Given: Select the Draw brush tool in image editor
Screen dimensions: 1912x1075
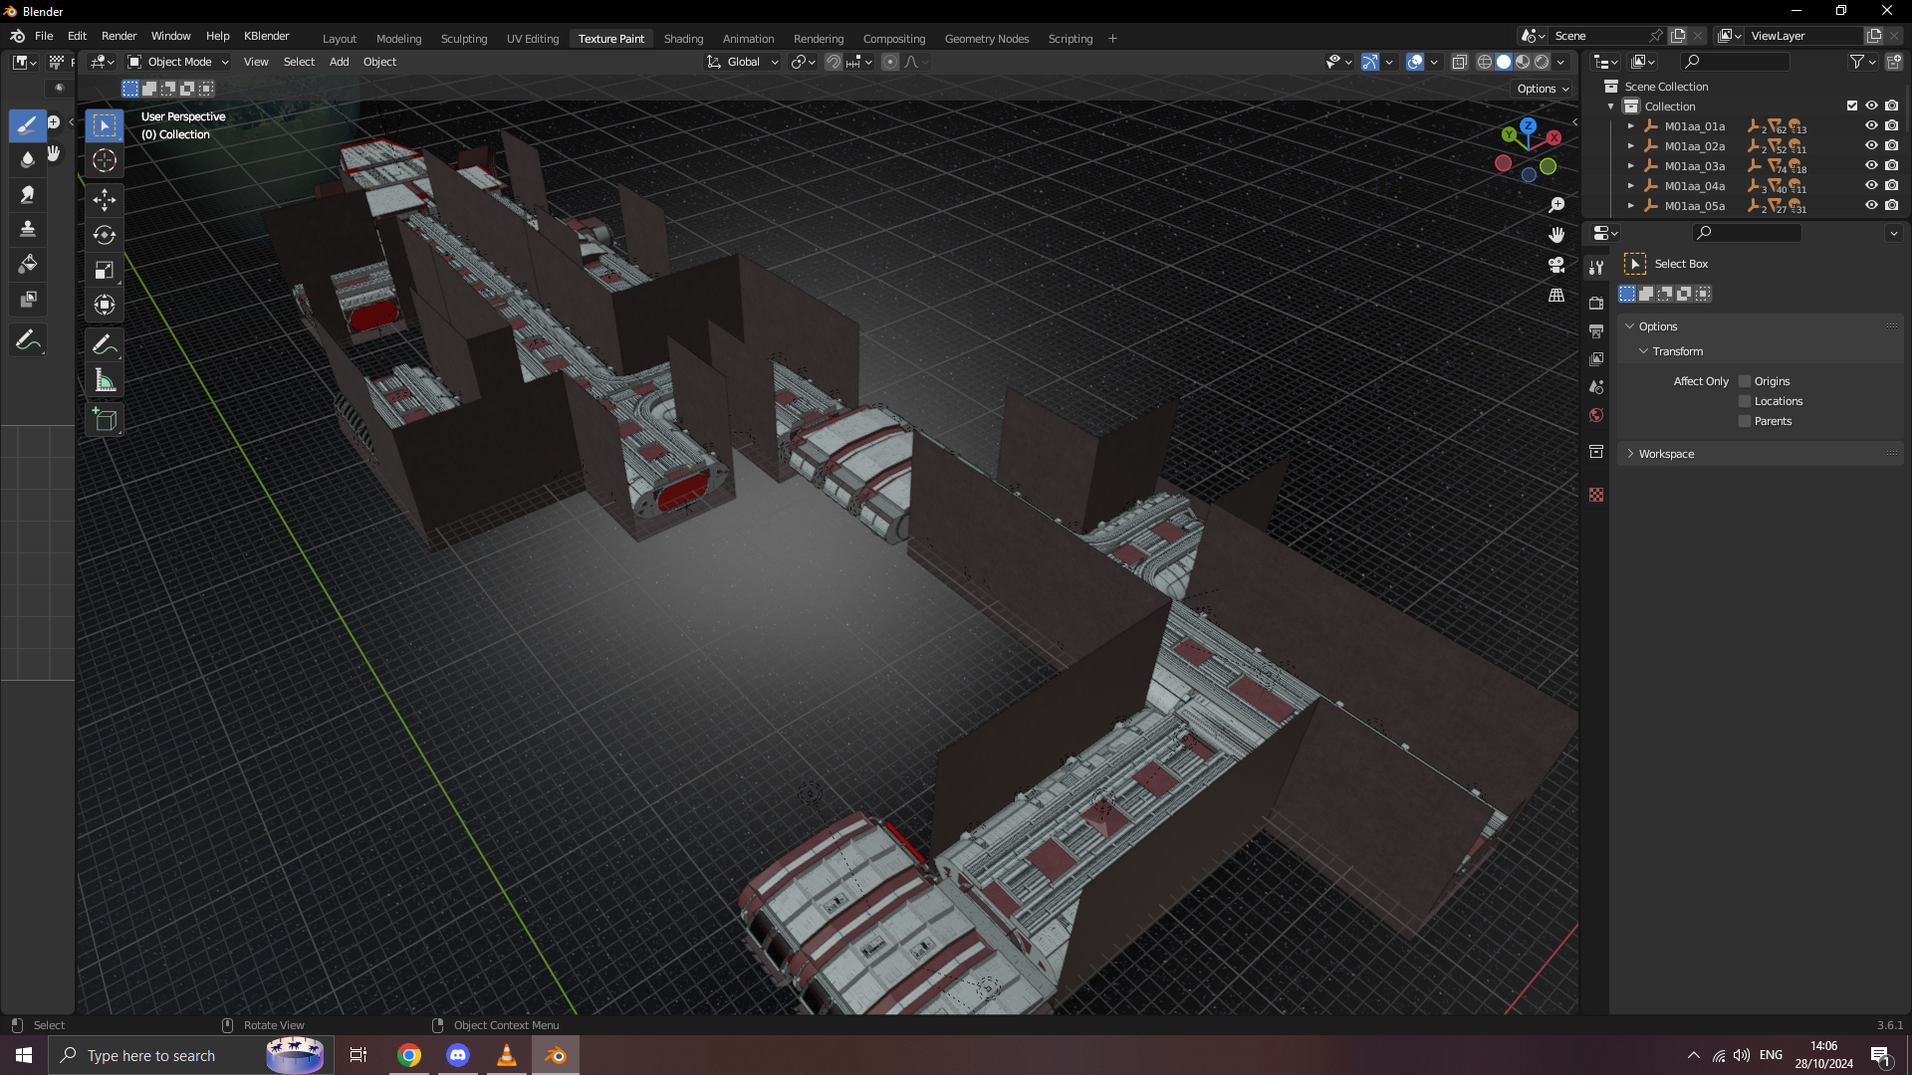Looking at the screenshot, I should pyautogui.click(x=28, y=125).
